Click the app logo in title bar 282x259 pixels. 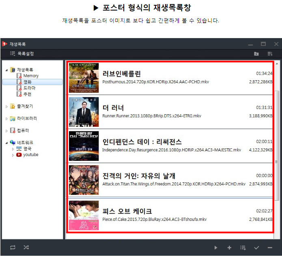[5, 44]
